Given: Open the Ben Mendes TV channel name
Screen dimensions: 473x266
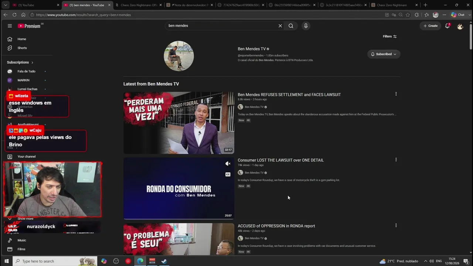Looking at the screenshot, I should pyautogui.click(x=252, y=49).
